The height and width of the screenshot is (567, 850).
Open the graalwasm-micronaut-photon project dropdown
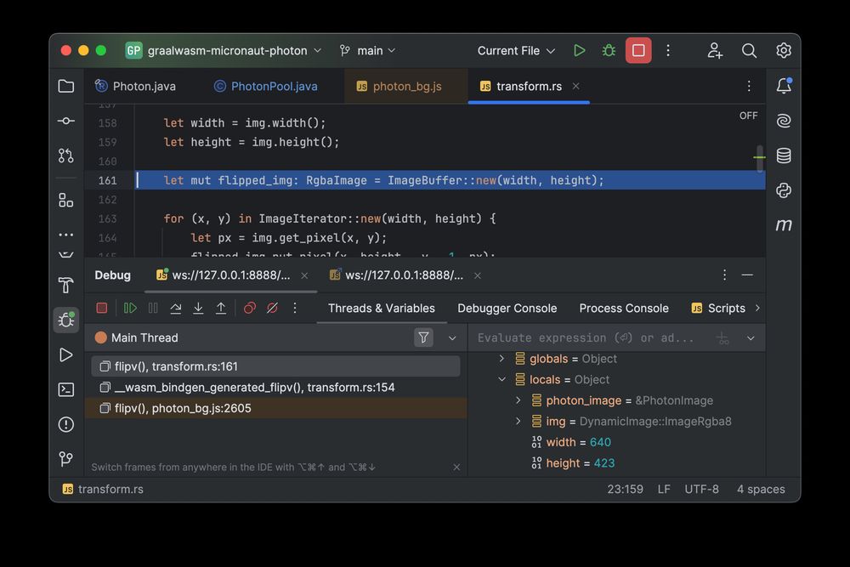click(x=224, y=50)
